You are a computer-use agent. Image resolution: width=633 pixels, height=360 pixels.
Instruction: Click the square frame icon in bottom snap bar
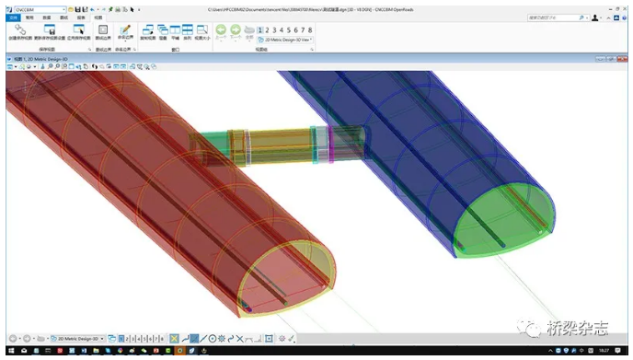coord(269,339)
